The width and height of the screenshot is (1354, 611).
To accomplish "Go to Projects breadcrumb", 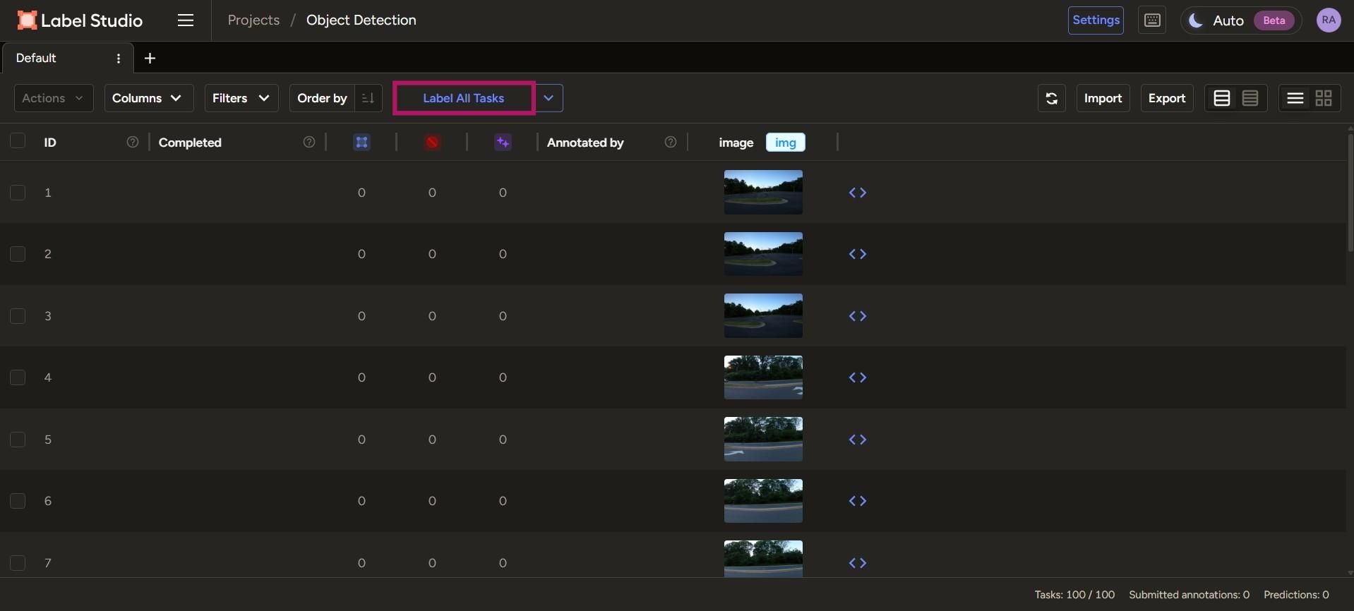I will tap(253, 20).
